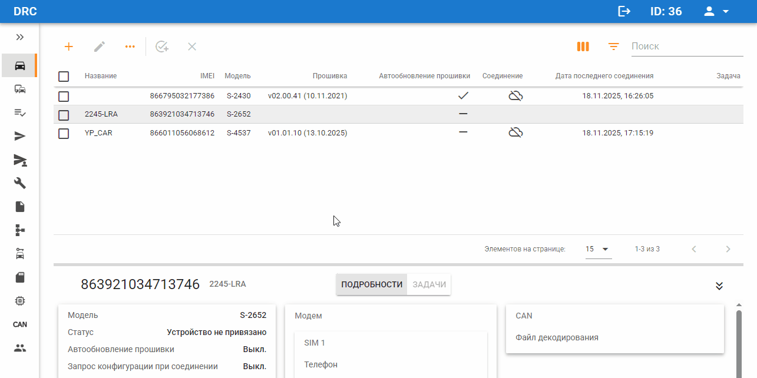Select the wrench tools icon in sidebar
This screenshot has height=378, width=757.
click(x=19, y=183)
